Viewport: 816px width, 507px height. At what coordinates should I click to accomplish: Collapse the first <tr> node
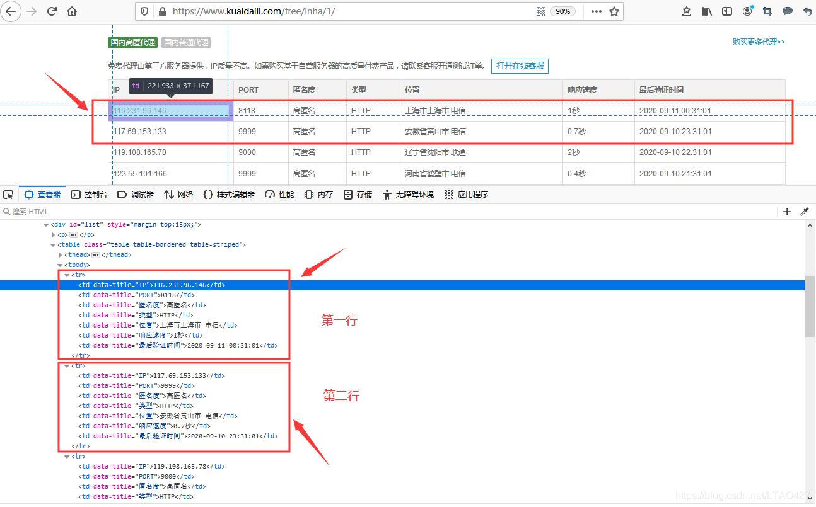[67, 275]
